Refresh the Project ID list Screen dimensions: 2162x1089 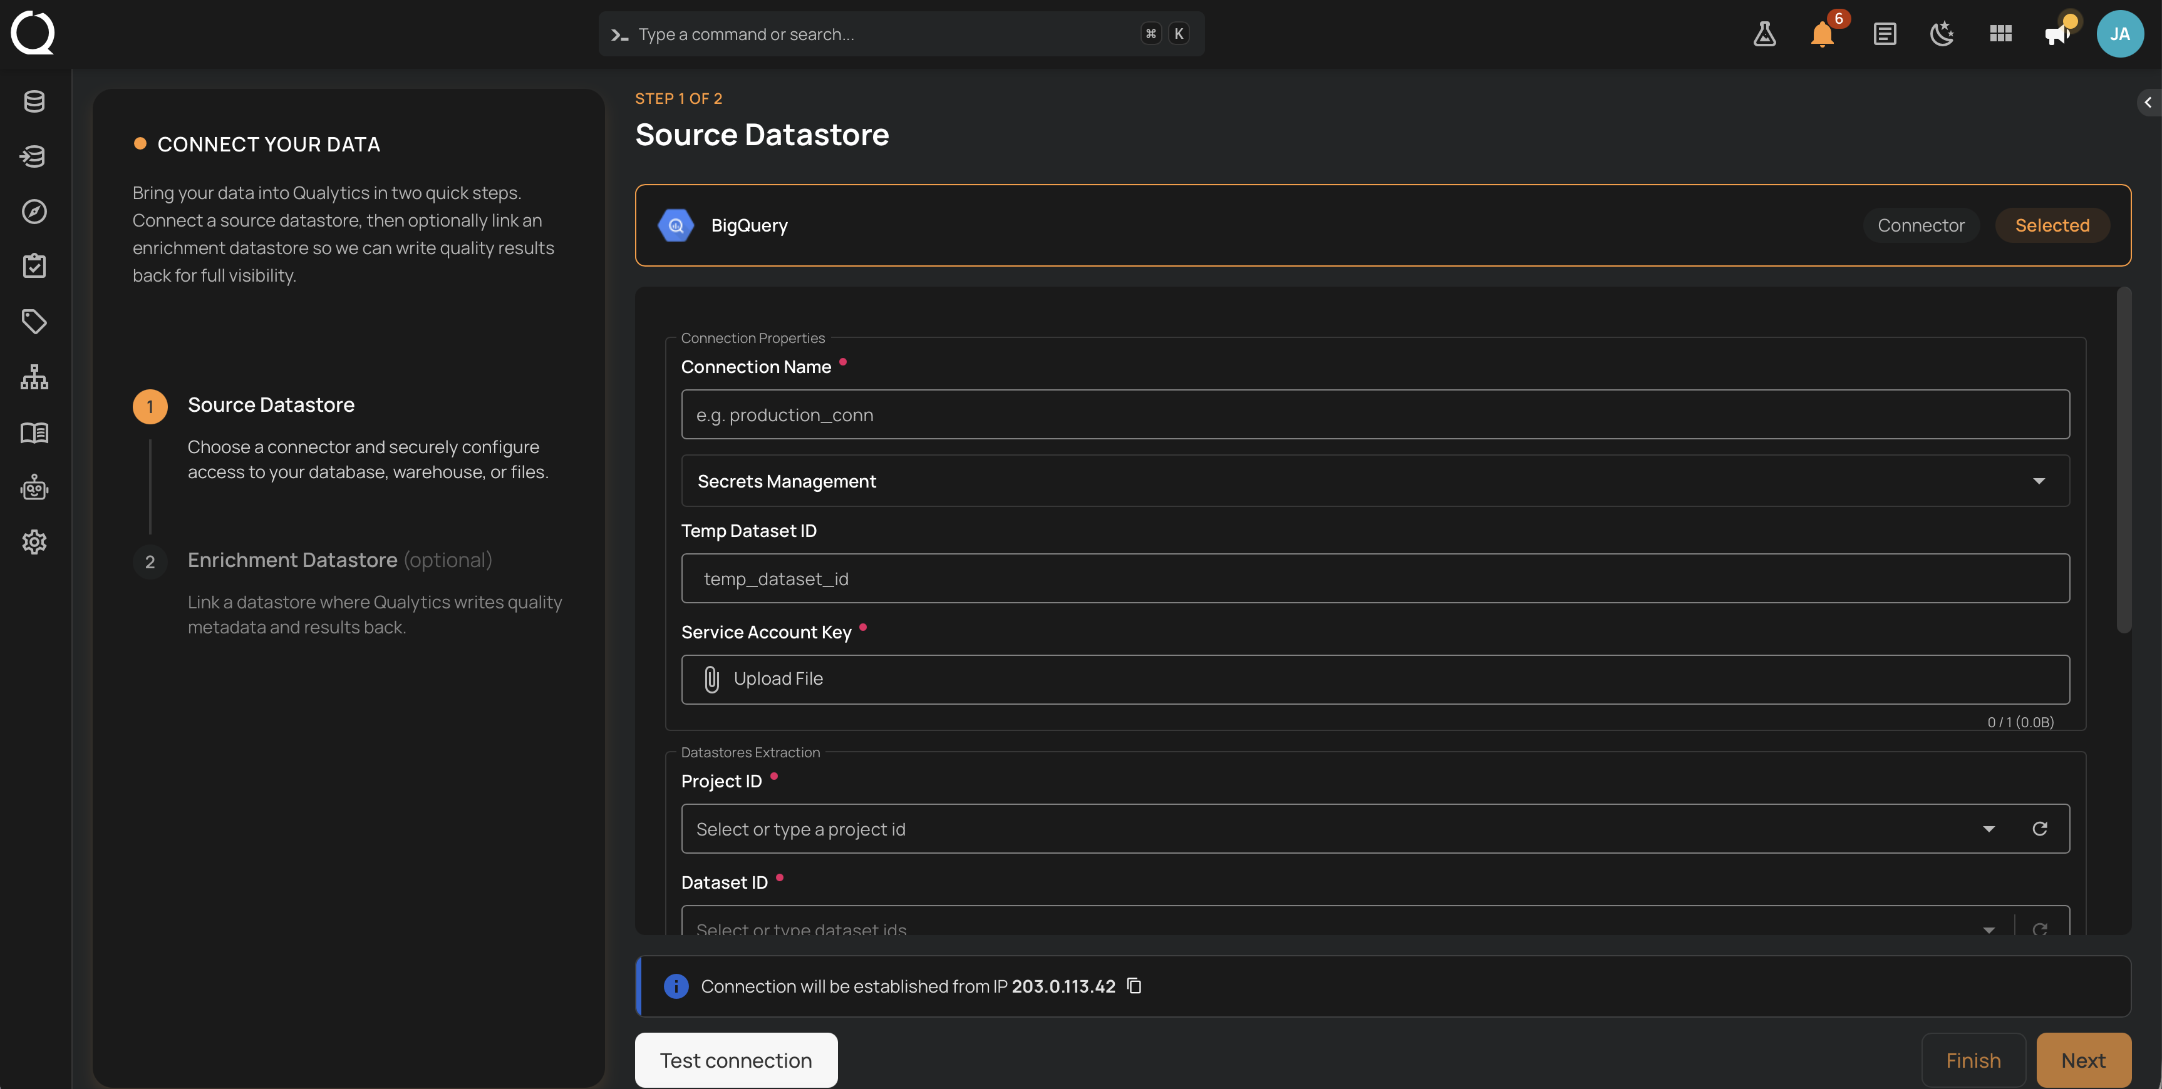(2039, 829)
